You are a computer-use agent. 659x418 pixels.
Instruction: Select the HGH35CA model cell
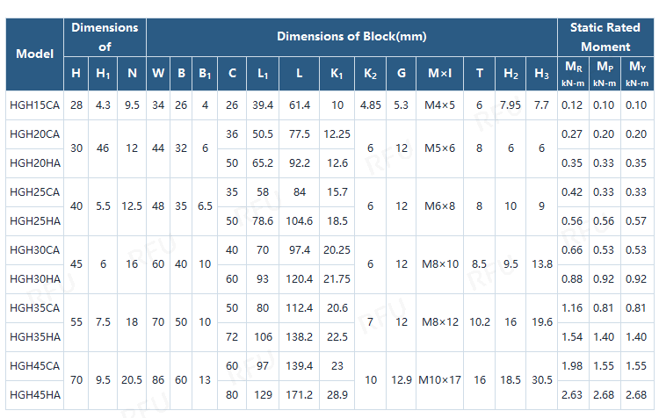pos(35,307)
